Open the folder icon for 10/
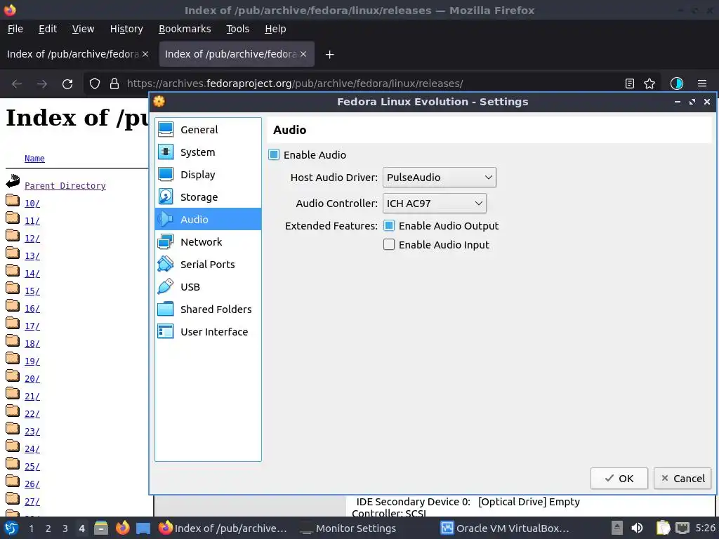Viewport: 719px width, 539px height. tap(13, 201)
